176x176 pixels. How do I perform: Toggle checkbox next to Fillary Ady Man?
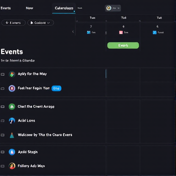click(3, 166)
